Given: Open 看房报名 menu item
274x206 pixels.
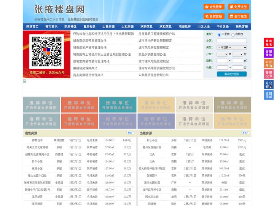Looking at the screenshot, I should (x=89, y=27).
